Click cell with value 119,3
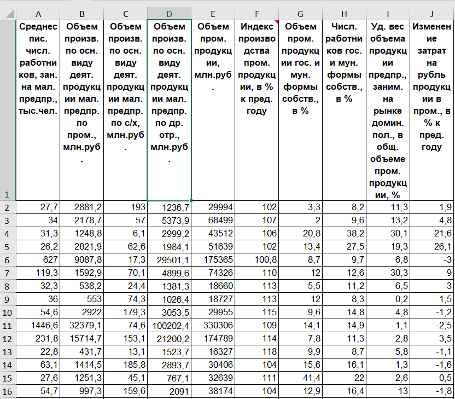Image resolution: width=455 pixels, height=399 pixels. (x=38, y=273)
